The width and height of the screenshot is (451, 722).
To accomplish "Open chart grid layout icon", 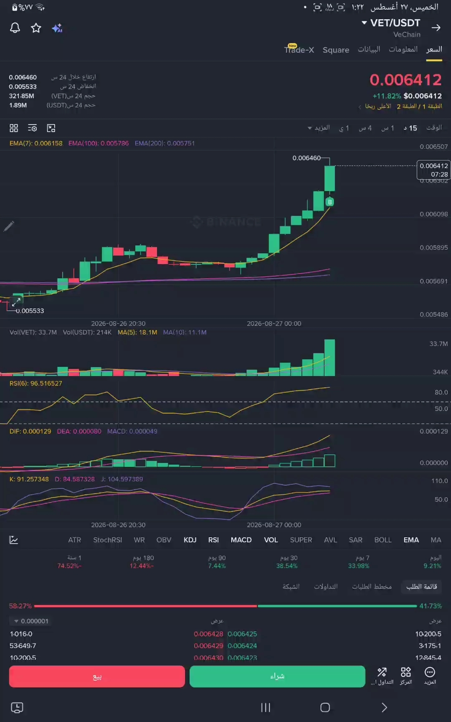I will tap(14, 128).
